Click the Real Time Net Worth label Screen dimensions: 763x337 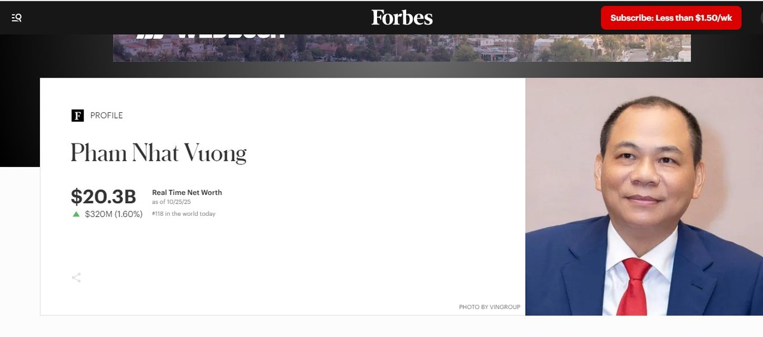pyautogui.click(x=187, y=192)
